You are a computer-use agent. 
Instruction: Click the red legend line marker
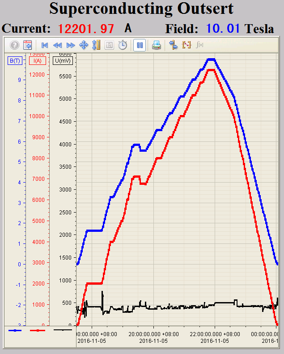pos(37,330)
